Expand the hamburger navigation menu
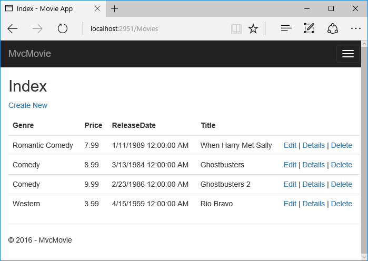368x261 pixels. point(347,54)
